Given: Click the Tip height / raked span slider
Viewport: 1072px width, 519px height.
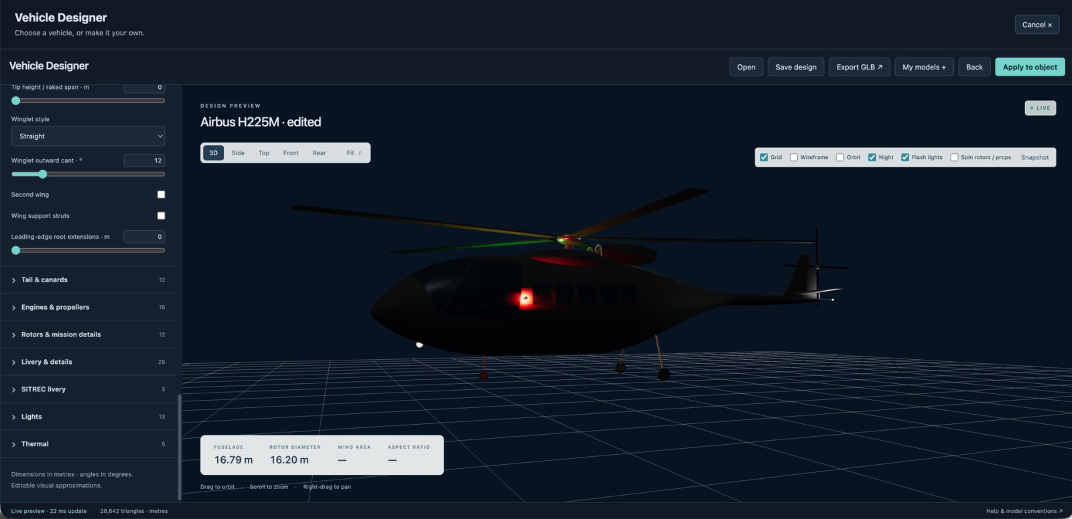Looking at the screenshot, I should [88, 100].
